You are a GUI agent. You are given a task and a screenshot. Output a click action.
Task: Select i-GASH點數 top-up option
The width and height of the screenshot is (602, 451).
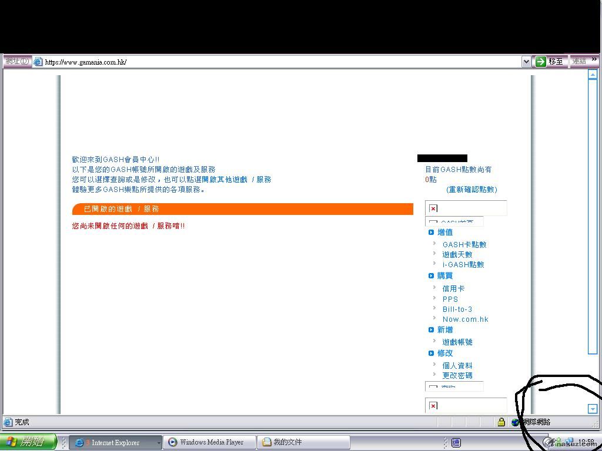(463, 264)
